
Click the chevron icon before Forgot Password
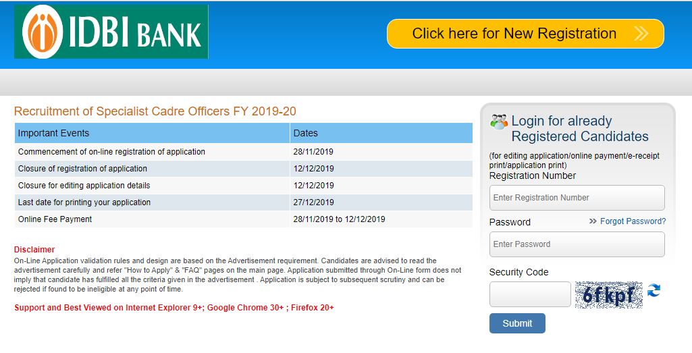[593, 221]
